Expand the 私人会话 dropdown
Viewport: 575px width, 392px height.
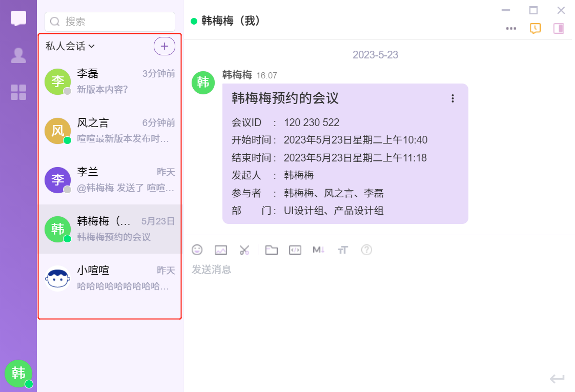point(70,46)
